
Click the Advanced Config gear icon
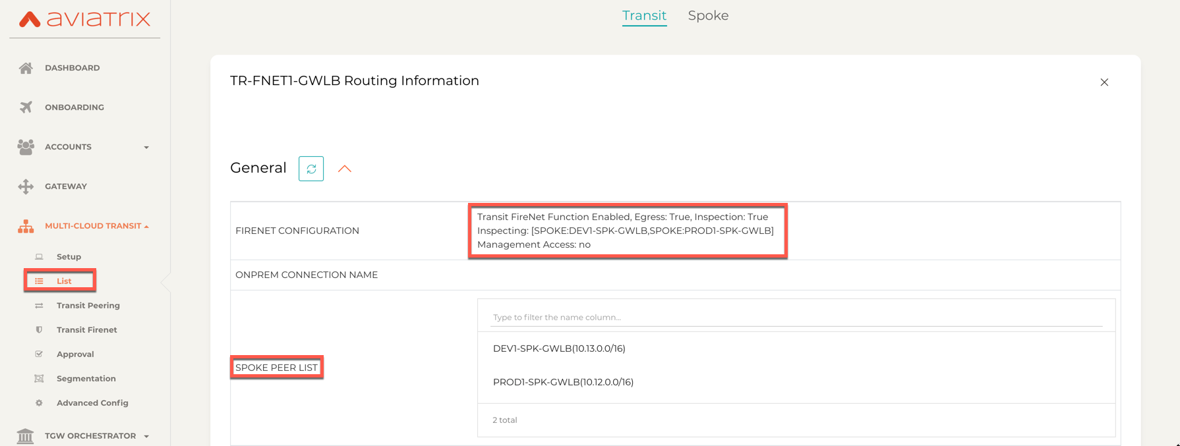click(39, 403)
